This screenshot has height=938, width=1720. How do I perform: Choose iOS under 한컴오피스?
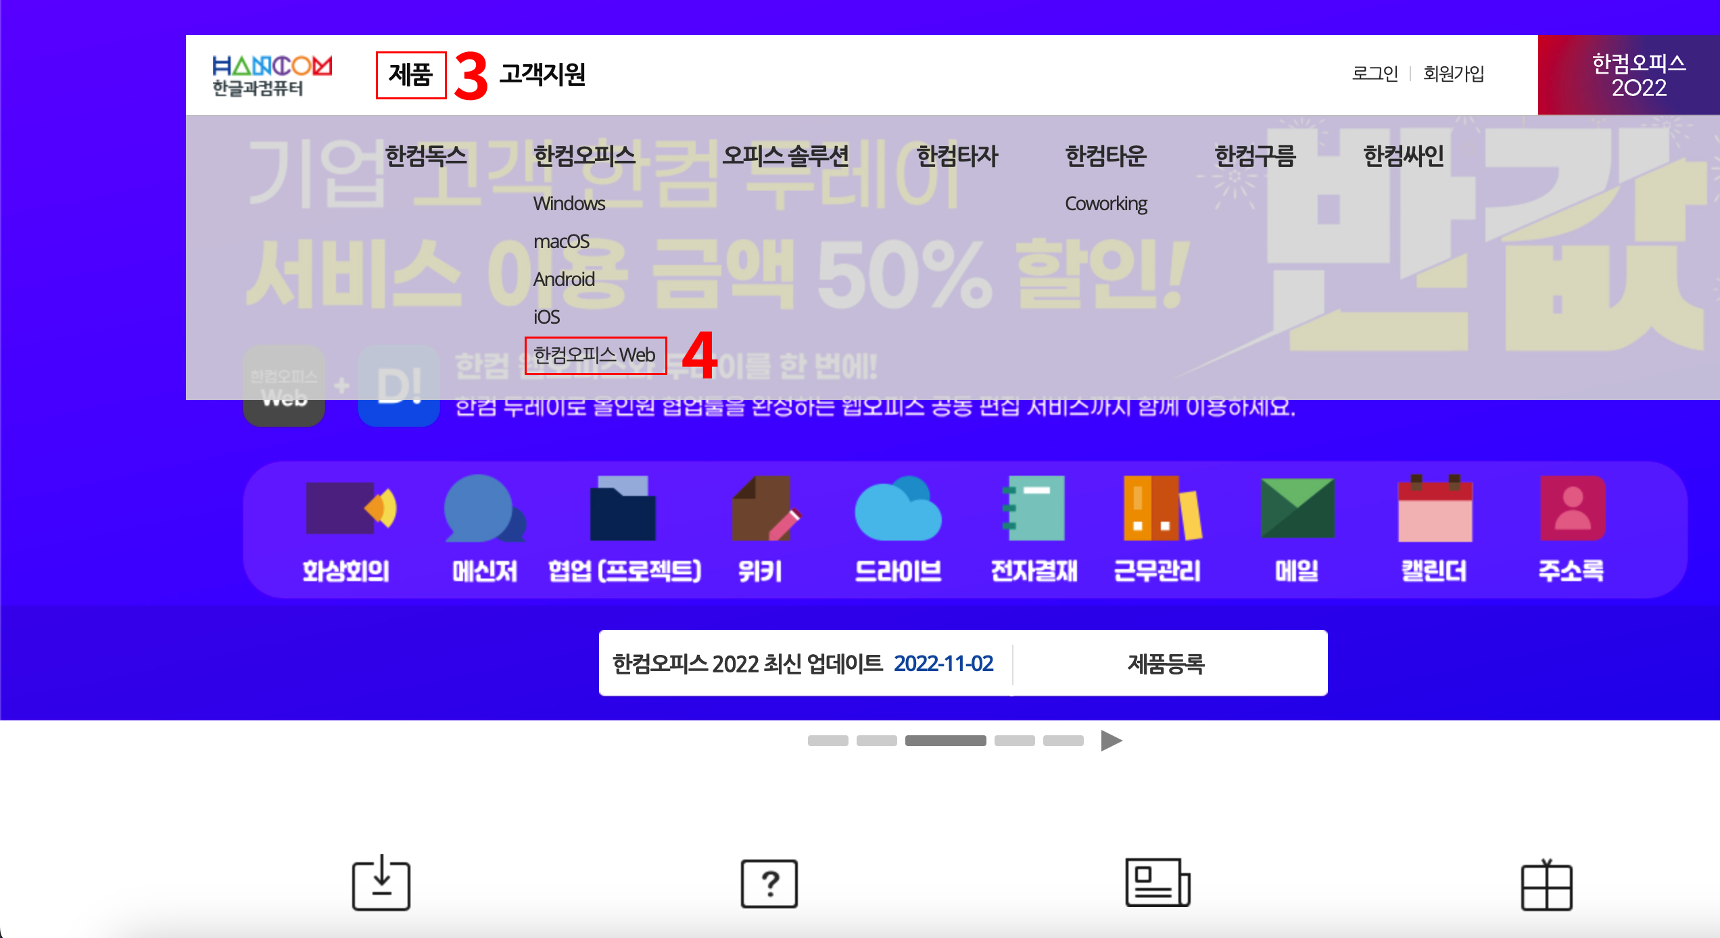(x=546, y=317)
